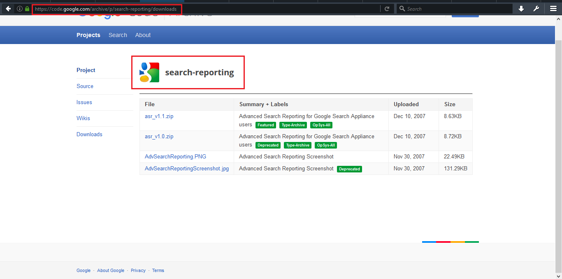Open the downloads arrow in browser toolbar
This screenshot has height=279, width=562.
point(521,9)
